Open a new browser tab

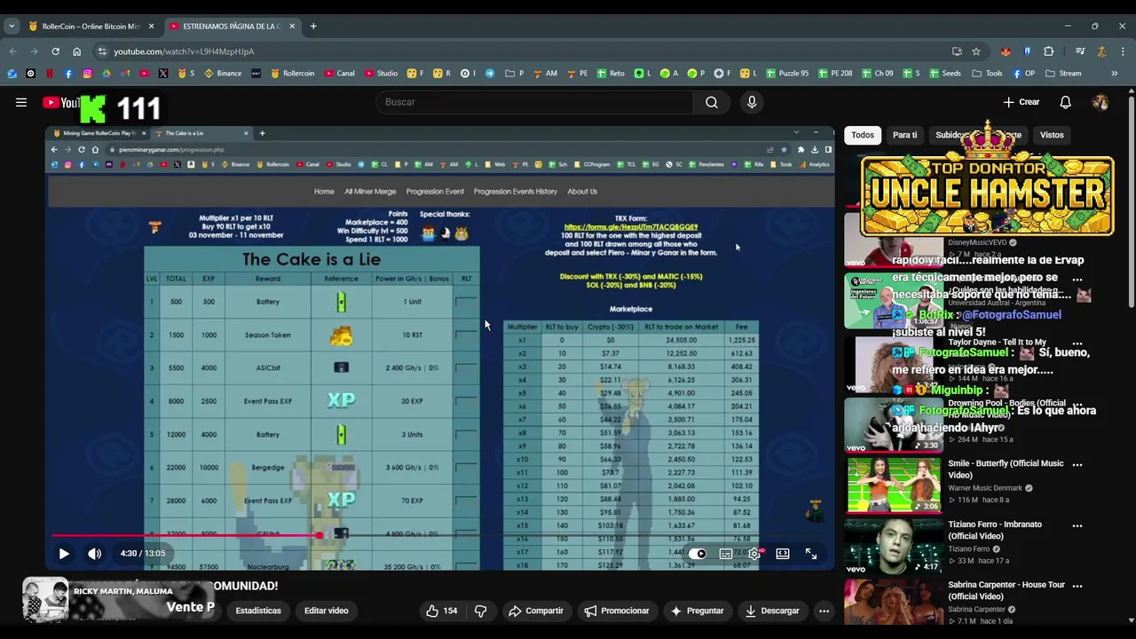point(313,27)
